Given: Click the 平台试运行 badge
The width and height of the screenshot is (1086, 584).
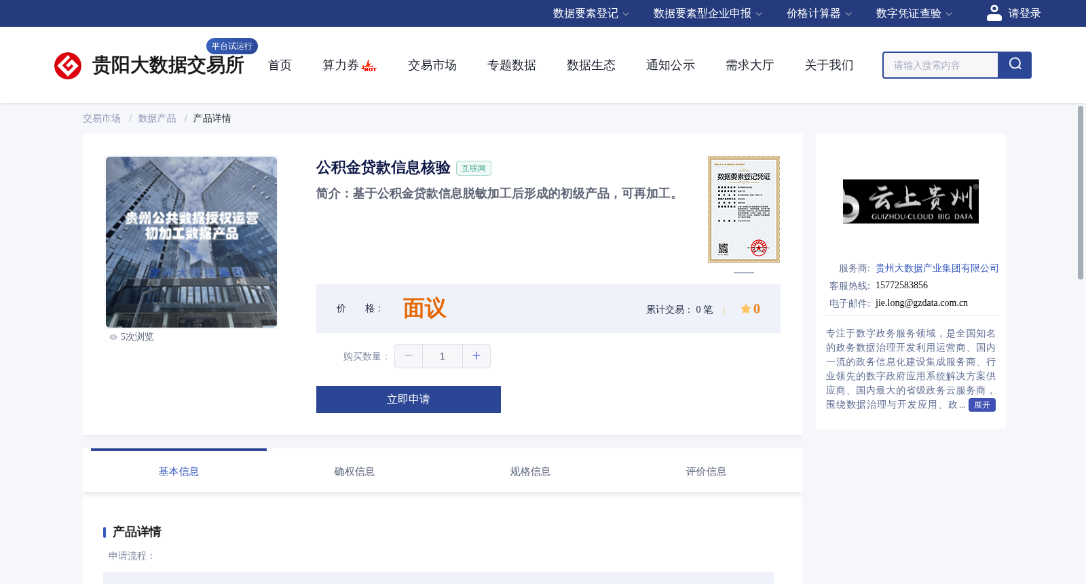Looking at the screenshot, I should click(232, 46).
